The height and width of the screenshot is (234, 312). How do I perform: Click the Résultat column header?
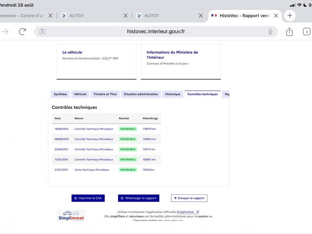click(124, 118)
